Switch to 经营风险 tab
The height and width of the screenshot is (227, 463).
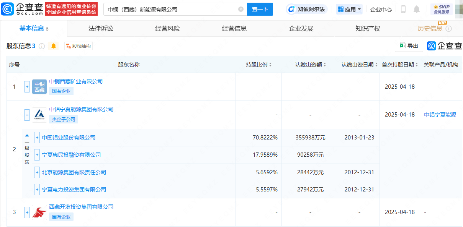(x=167, y=28)
